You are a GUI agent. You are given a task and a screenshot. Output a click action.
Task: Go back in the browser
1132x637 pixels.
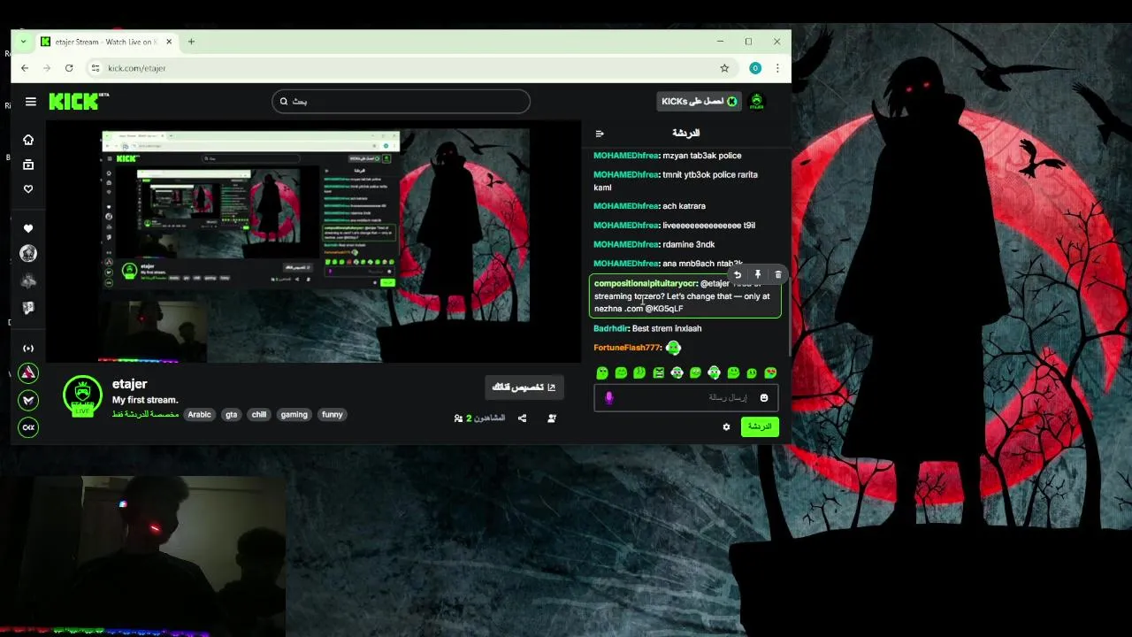coord(25,68)
